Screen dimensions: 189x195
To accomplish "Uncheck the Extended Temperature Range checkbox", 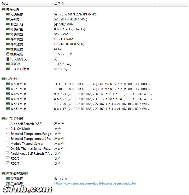I will coord(8,134).
